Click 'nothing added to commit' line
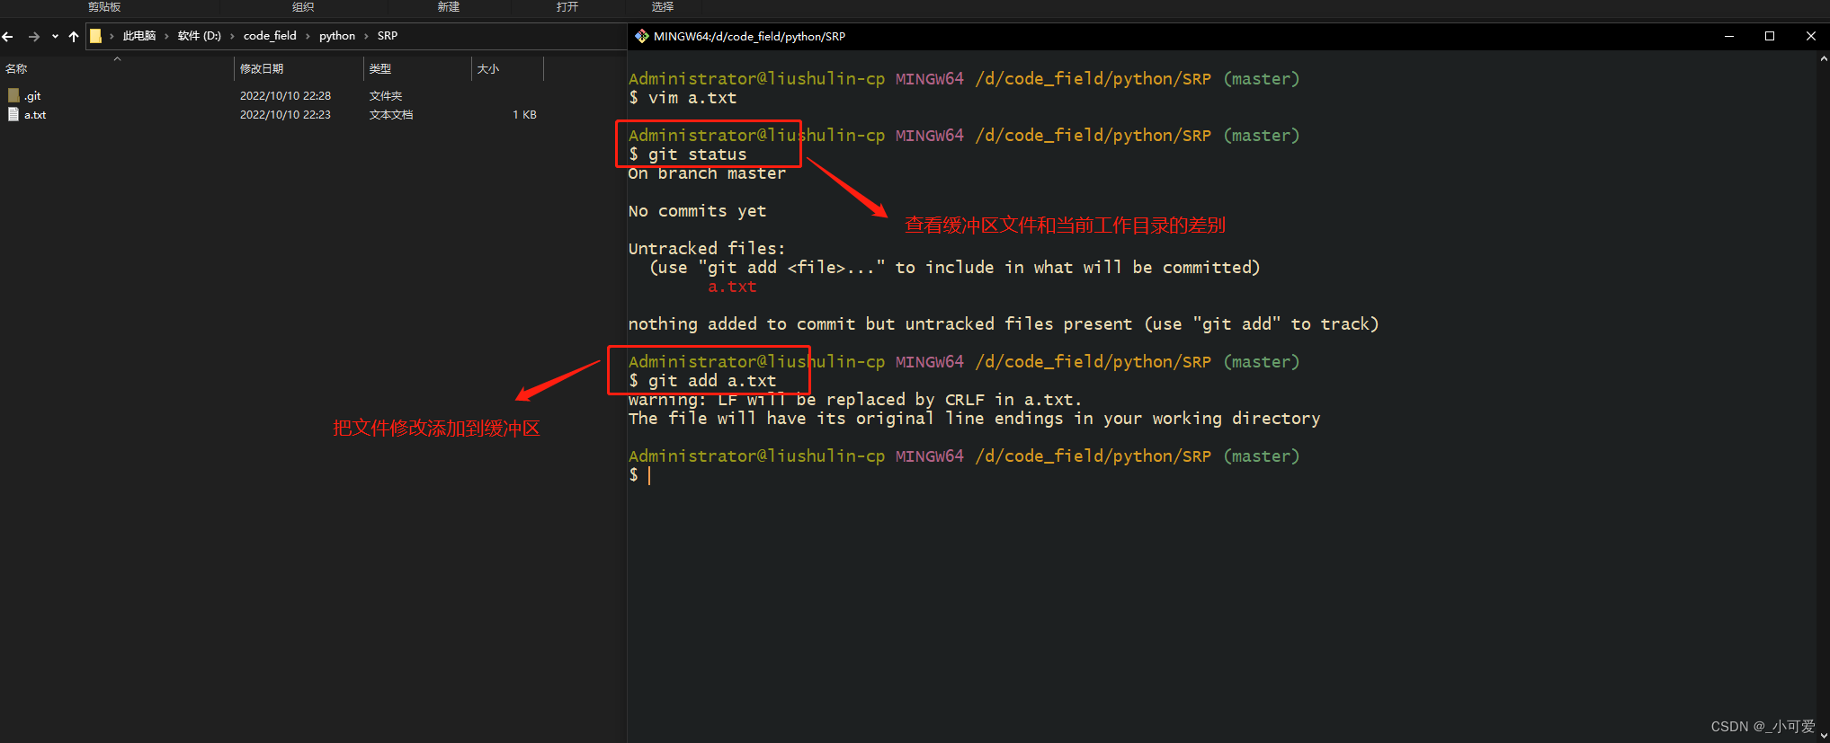The width and height of the screenshot is (1830, 743). (x=1004, y=324)
